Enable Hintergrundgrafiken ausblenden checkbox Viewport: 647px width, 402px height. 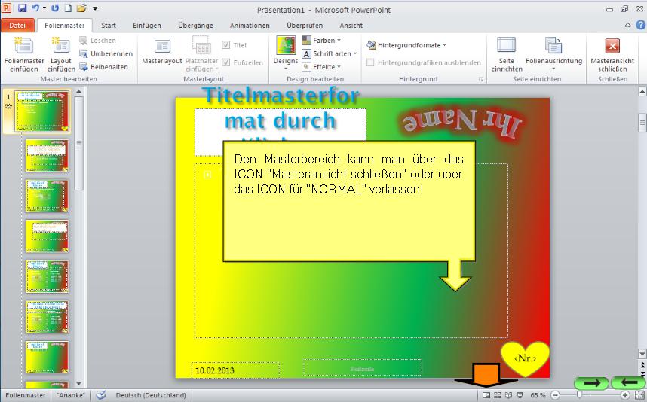point(371,63)
